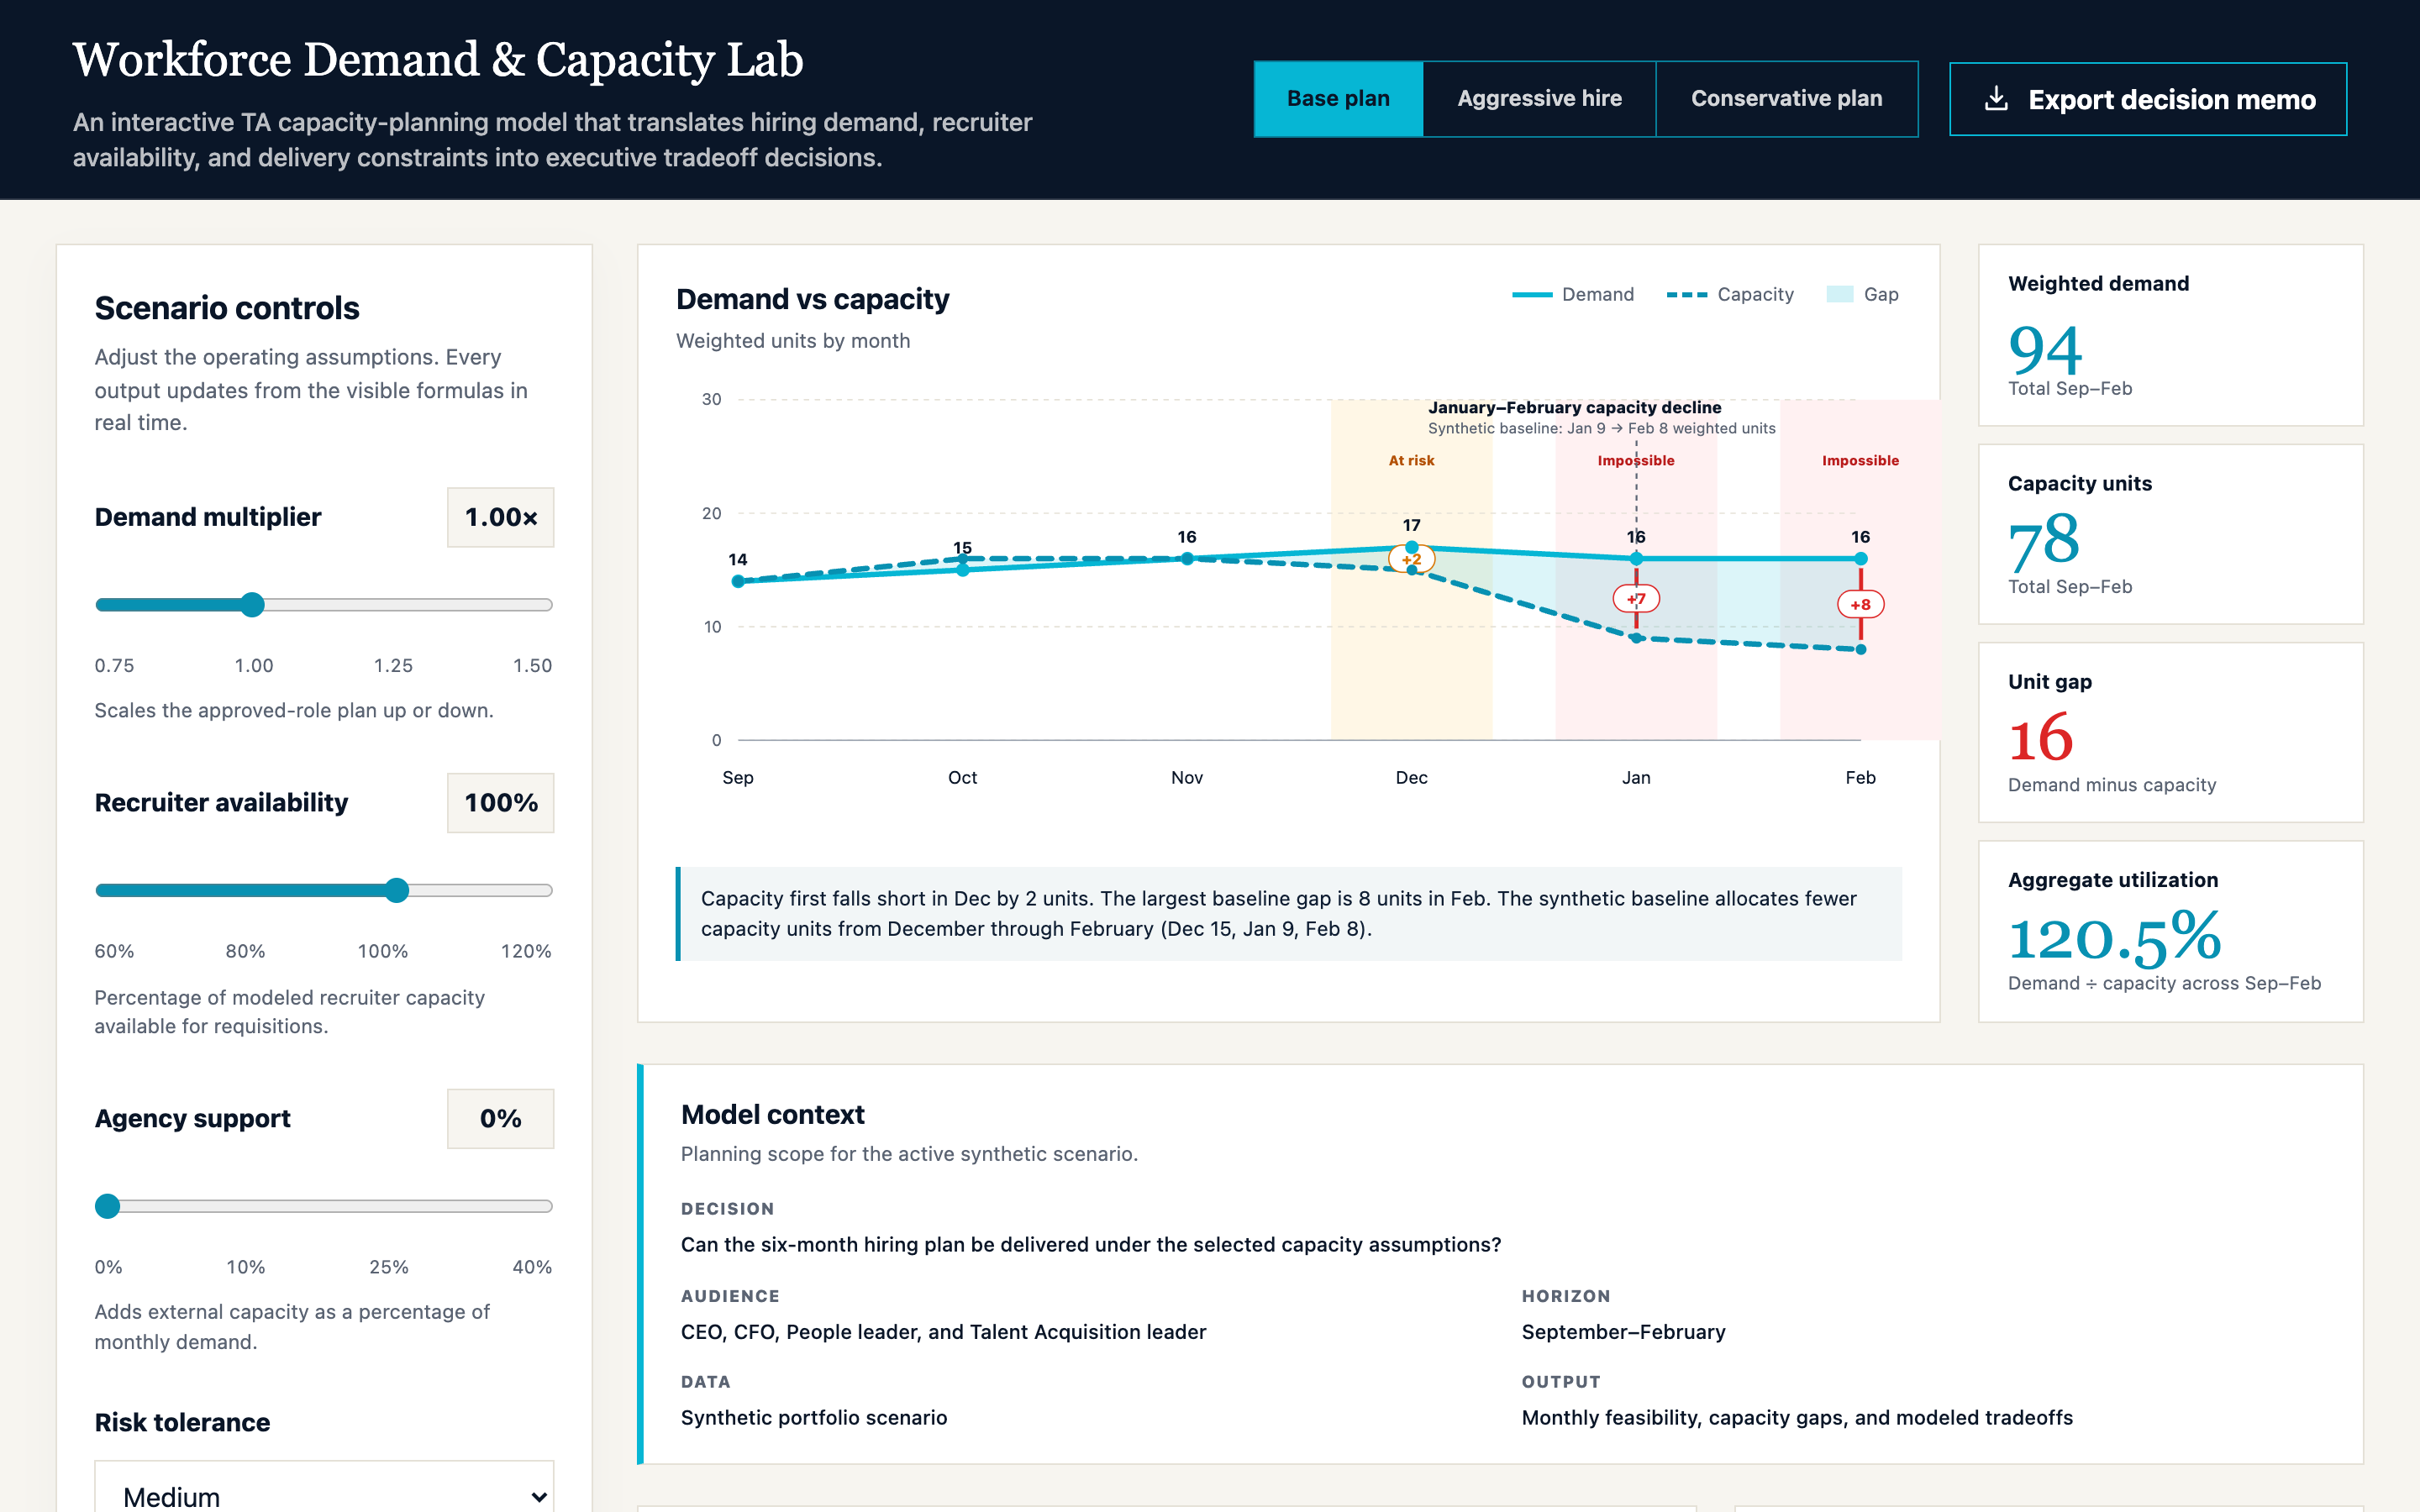Click the Gap legend swatch
Screen dimensions: 2420x1512
click(x=1840, y=294)
